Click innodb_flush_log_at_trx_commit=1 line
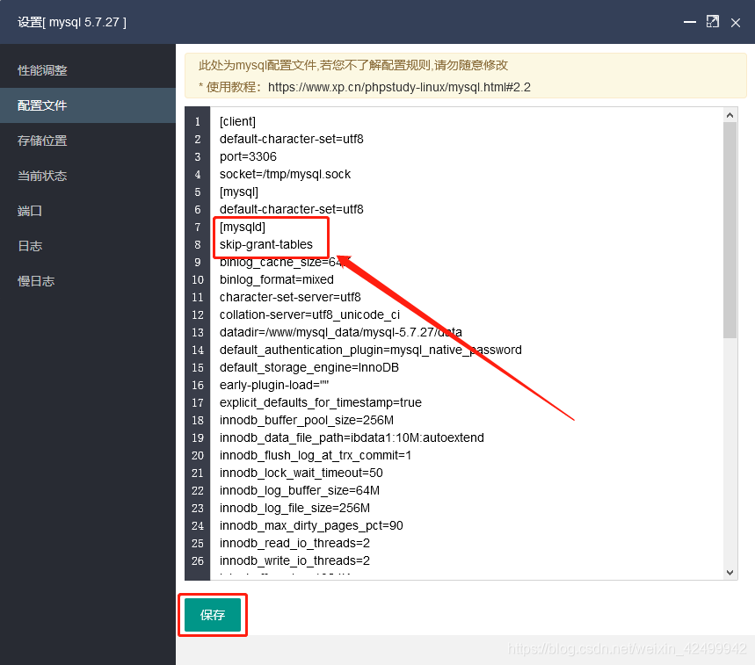The width and height of the screenshot is (755, 665). click(316, 455)
